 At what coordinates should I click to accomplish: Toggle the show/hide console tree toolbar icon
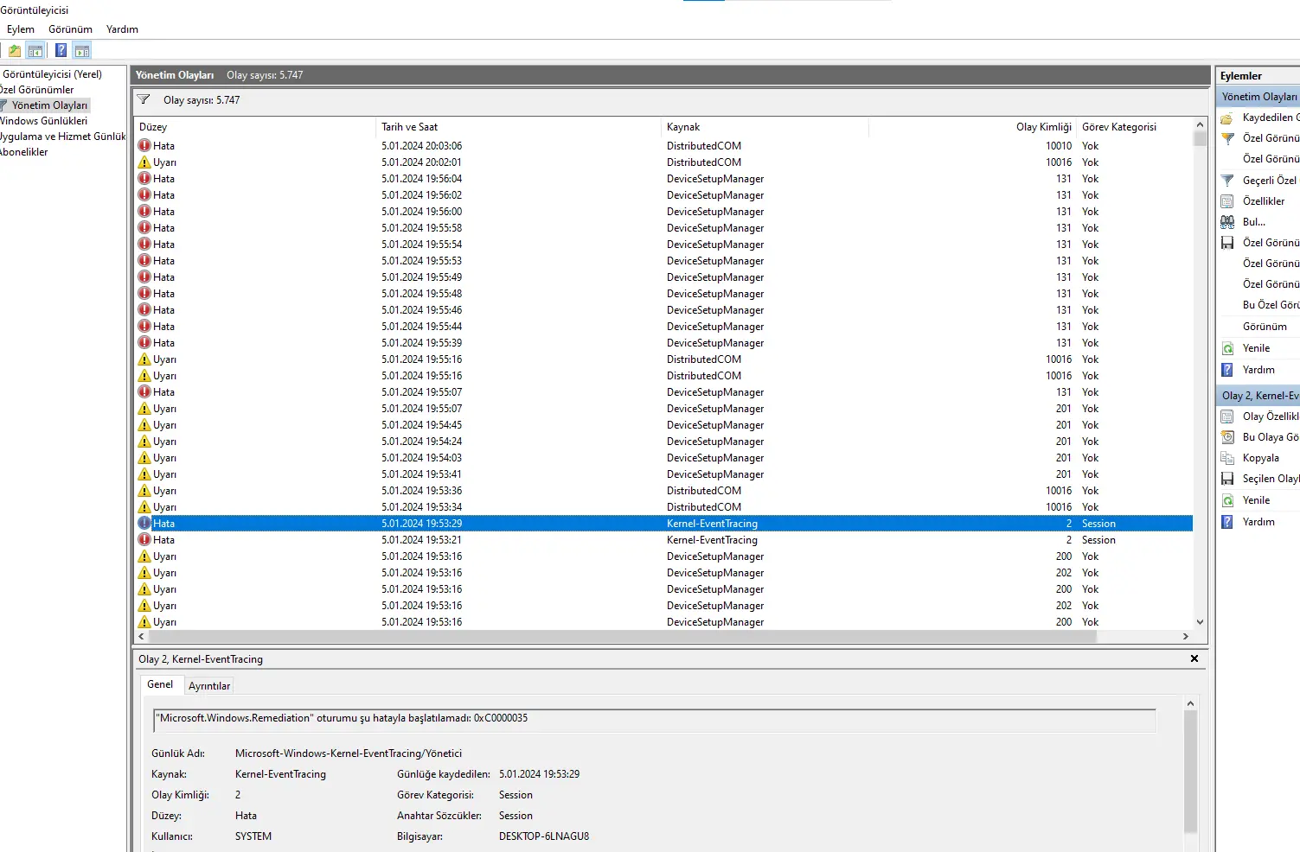tap(35, 51)
